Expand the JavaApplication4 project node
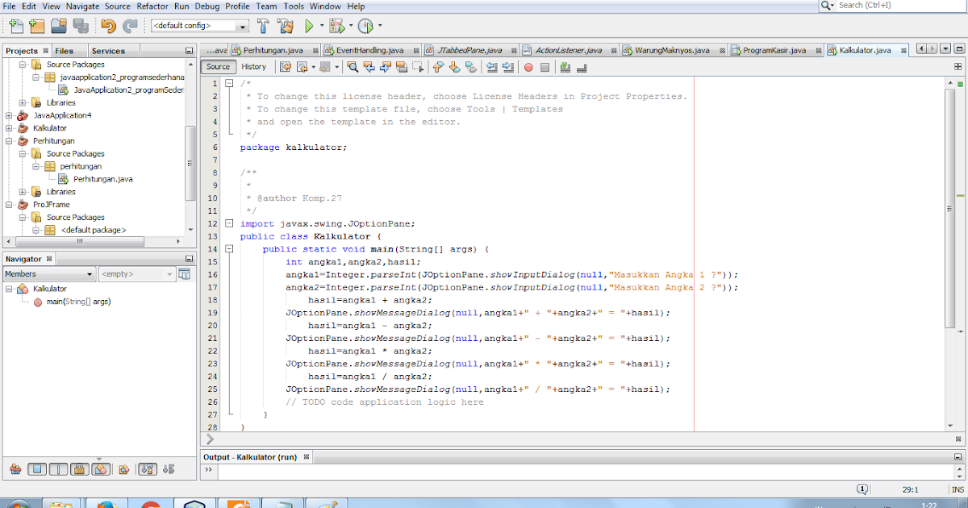This screenshot has height=508, width=968. pos(10,115)
